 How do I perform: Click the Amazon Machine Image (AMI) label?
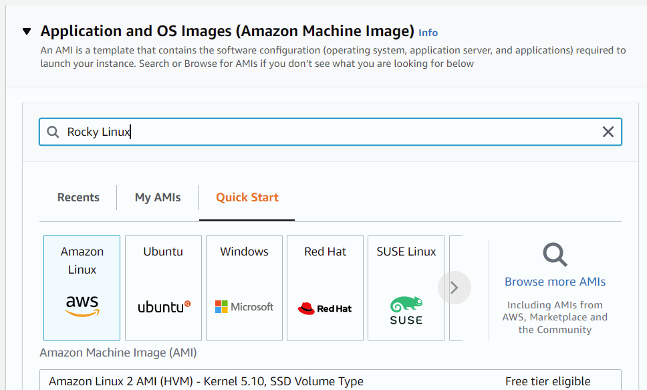pyautogui.click(x=118, y=353)
